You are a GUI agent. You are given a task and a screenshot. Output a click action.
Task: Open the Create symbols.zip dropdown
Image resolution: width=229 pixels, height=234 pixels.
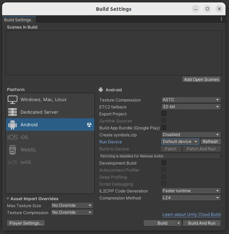191,135
